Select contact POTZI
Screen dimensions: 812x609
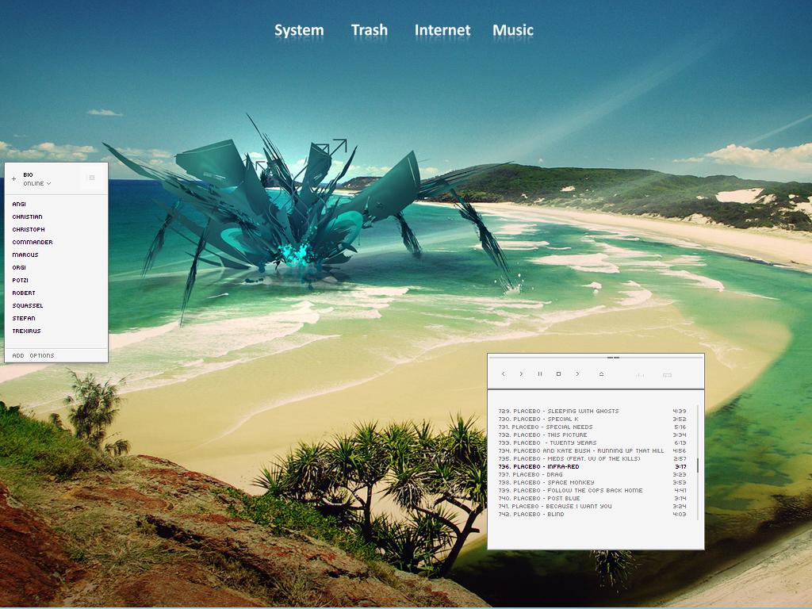[20, 280]
